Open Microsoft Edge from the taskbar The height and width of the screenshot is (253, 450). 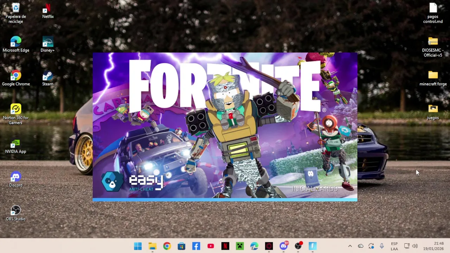pyautogui.click(x=255, y=246)
